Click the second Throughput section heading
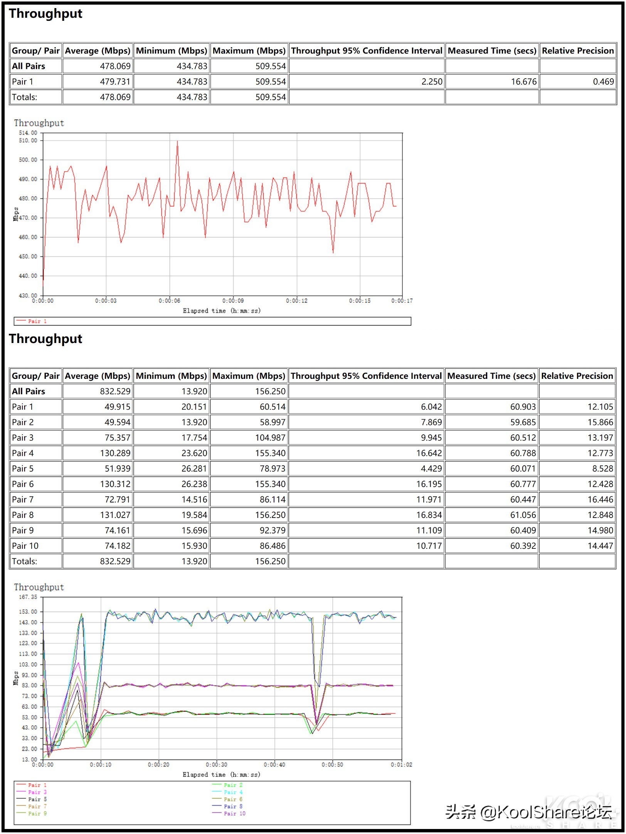 click(x=46, y=339)
